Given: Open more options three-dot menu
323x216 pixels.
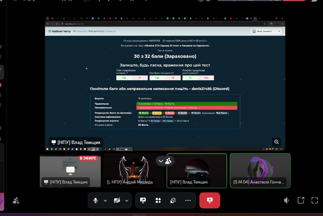Looking at the screenshot, I should [x=188, y=200].
